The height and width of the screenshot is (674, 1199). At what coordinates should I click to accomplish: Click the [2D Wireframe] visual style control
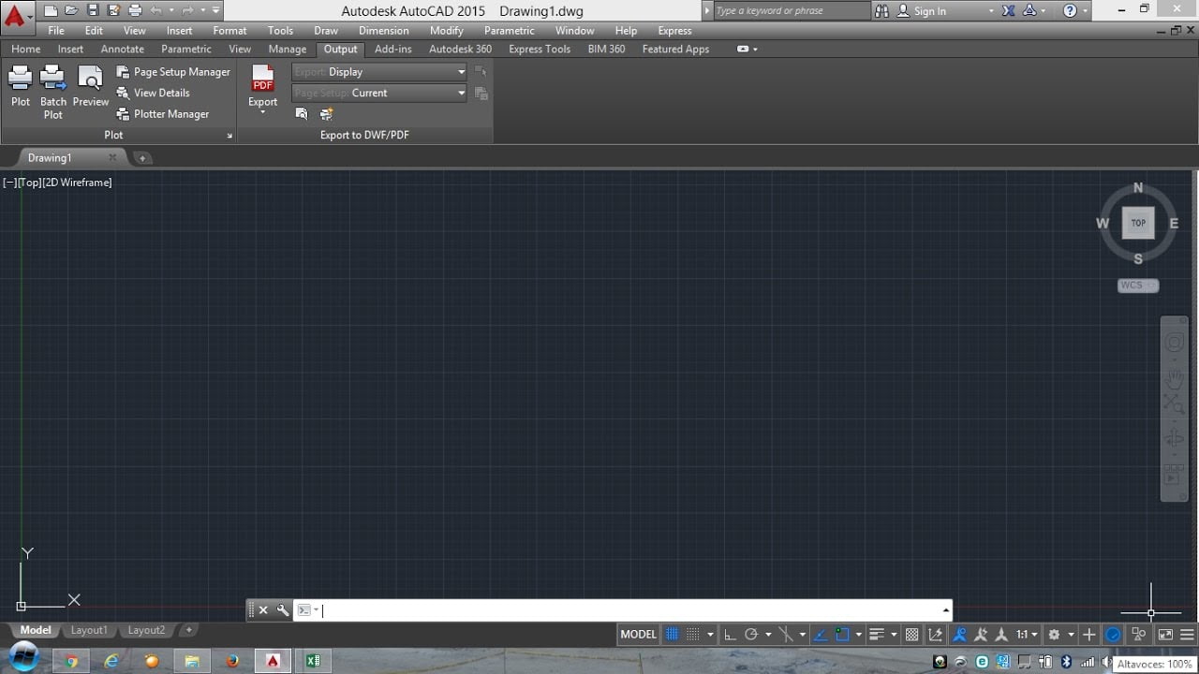click(x=77, y=183)
